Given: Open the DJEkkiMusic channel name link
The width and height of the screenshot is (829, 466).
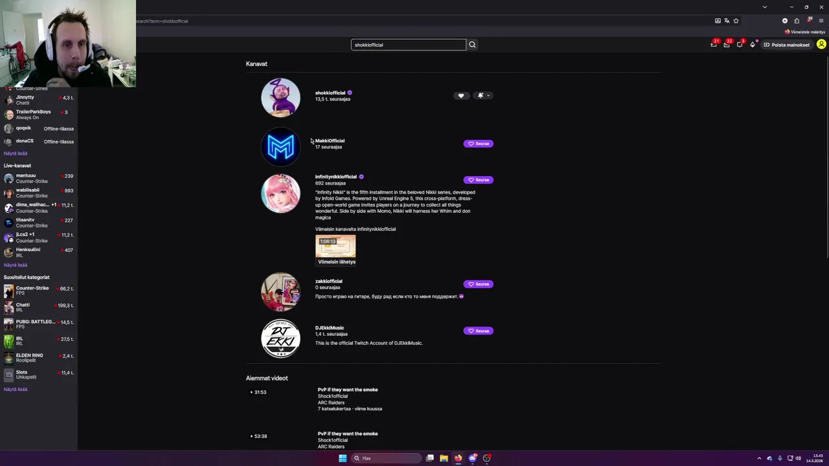Looking at the screenshot, I should coord(330,327).
